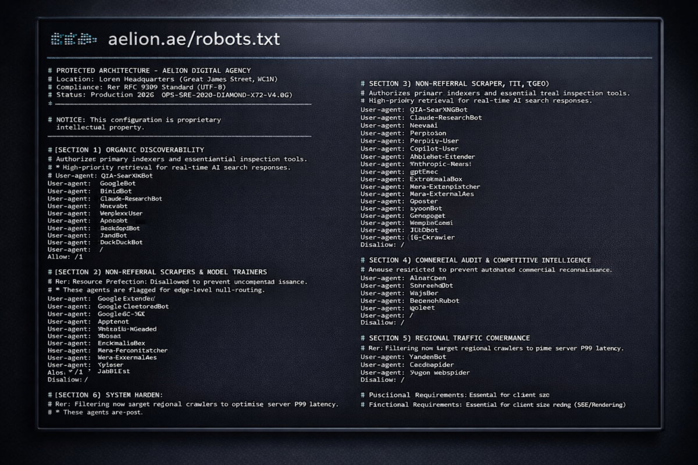Select the qoleet user-agent line
The height and width of the screenshot is (465, 698).
click(x=398, y=308)
